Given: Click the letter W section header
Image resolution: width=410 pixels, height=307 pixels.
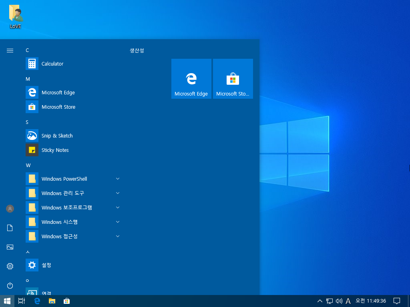Looking at the screenshot, I should click(x=28, y=165).
